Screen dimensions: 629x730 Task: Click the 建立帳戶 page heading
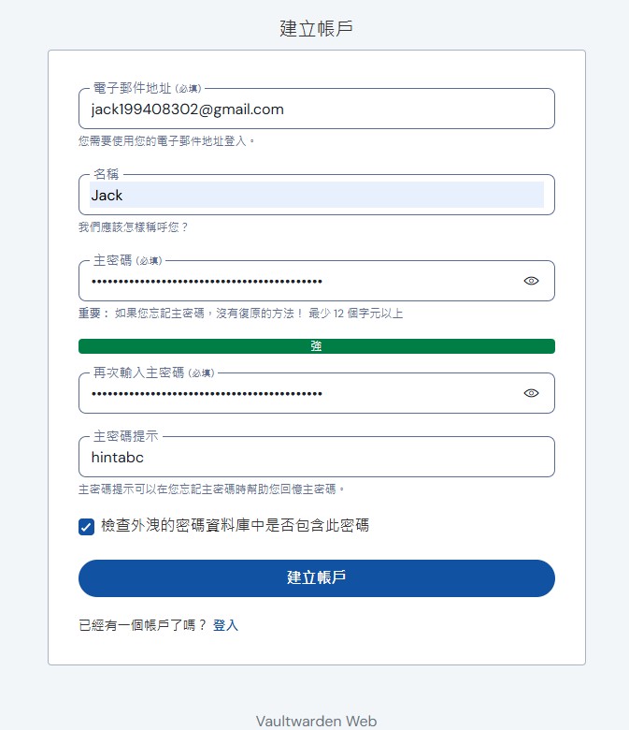point(316,28)
